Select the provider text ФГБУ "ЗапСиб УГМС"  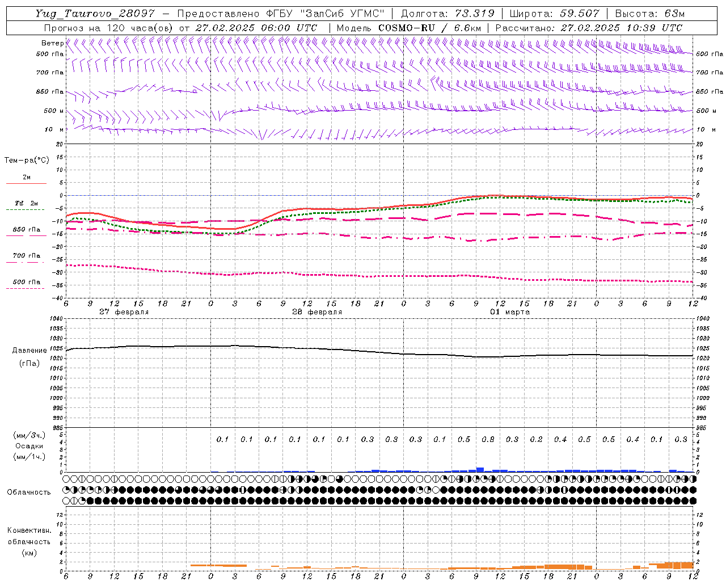click(325, 14)
